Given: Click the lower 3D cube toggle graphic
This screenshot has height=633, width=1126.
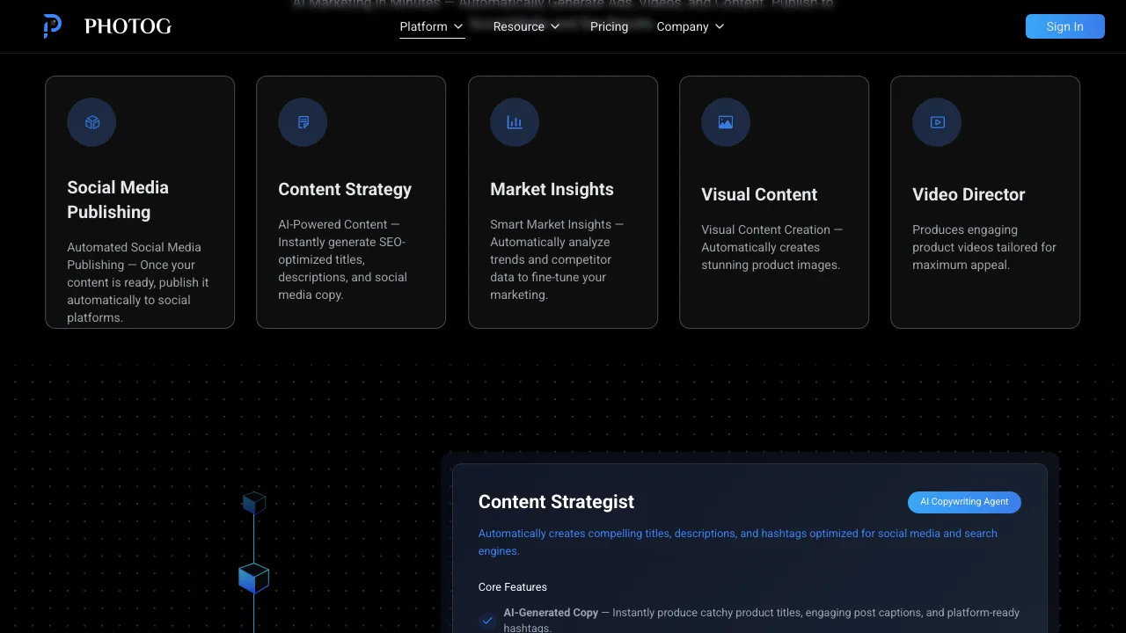Looking at the screenshot, I should point(253,578).
